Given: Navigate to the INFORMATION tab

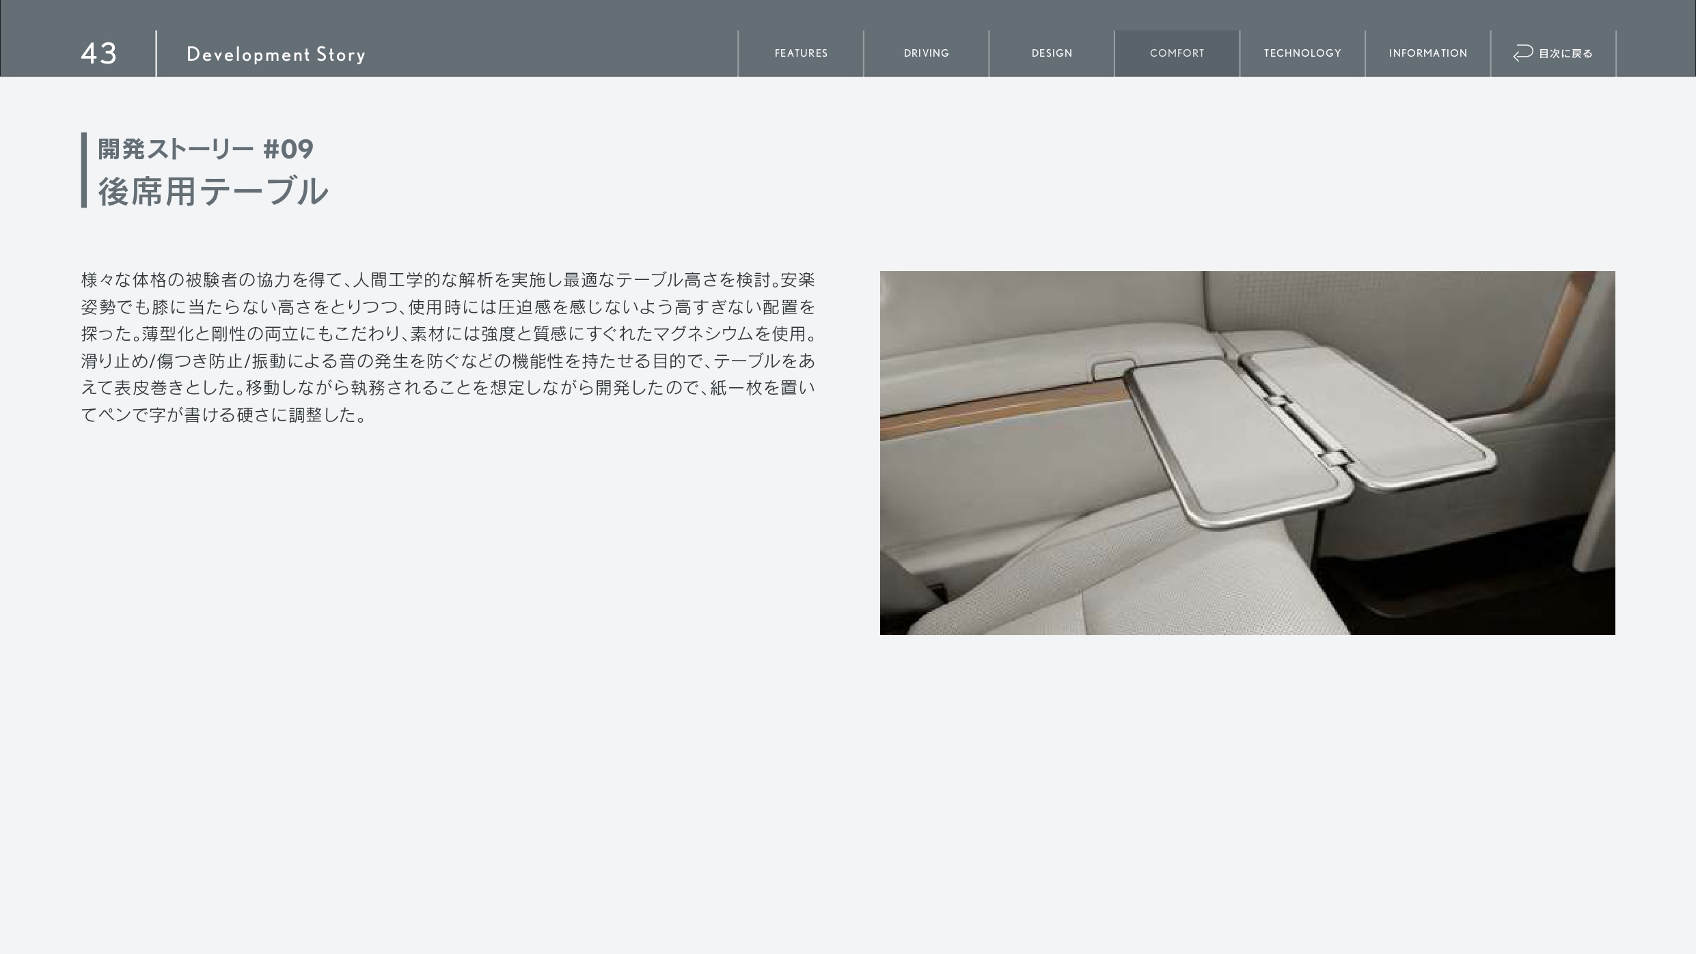Looking at the screenshot, I should click(1427, 53).
